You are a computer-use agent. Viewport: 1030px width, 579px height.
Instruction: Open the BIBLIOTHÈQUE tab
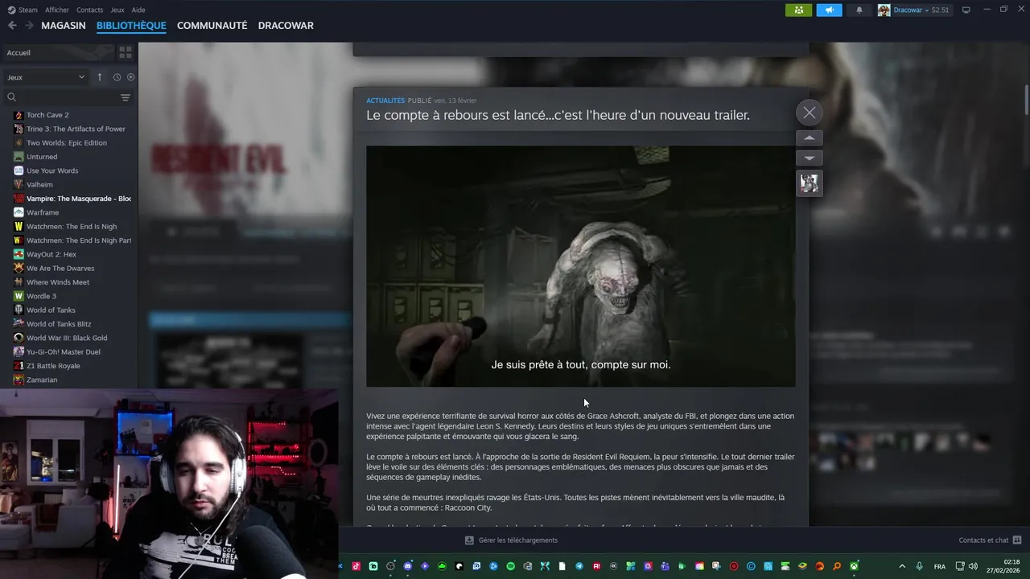pyautogui.click(x=131, y=26)
